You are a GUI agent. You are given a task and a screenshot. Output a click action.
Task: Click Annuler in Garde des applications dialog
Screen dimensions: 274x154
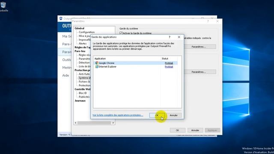pos(173,115)
